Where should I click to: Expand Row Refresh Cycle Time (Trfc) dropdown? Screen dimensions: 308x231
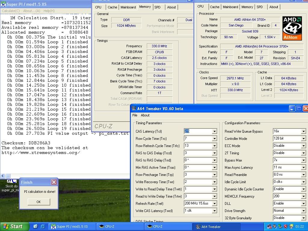click(x=214, y=146)
